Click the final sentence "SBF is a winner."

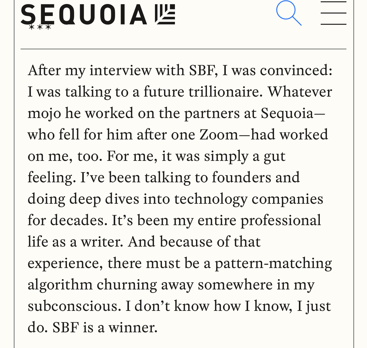pyautogui.click(x=105, y=327)
